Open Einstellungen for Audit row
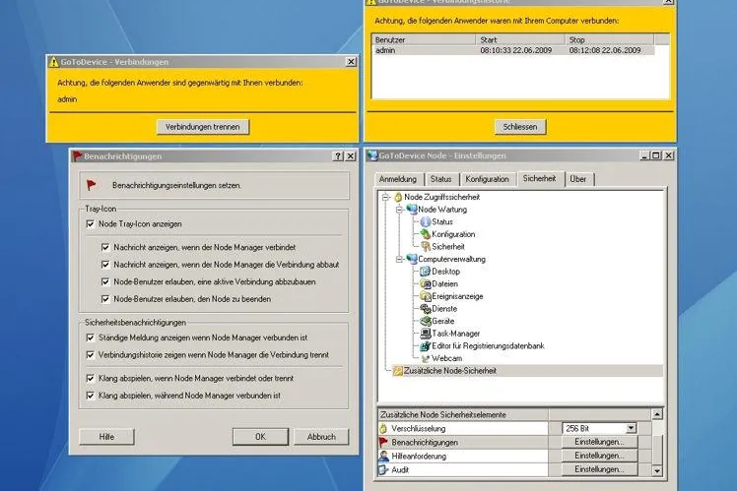The height and width of the screenshot is (491, 737). [x=599, y=469]
